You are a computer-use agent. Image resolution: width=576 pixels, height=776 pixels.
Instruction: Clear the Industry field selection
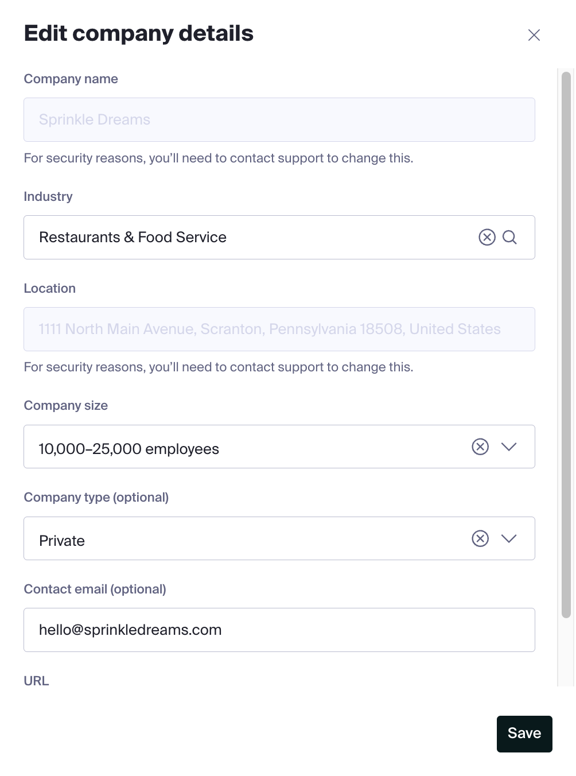pyautogui.click(x=487, y=237)
